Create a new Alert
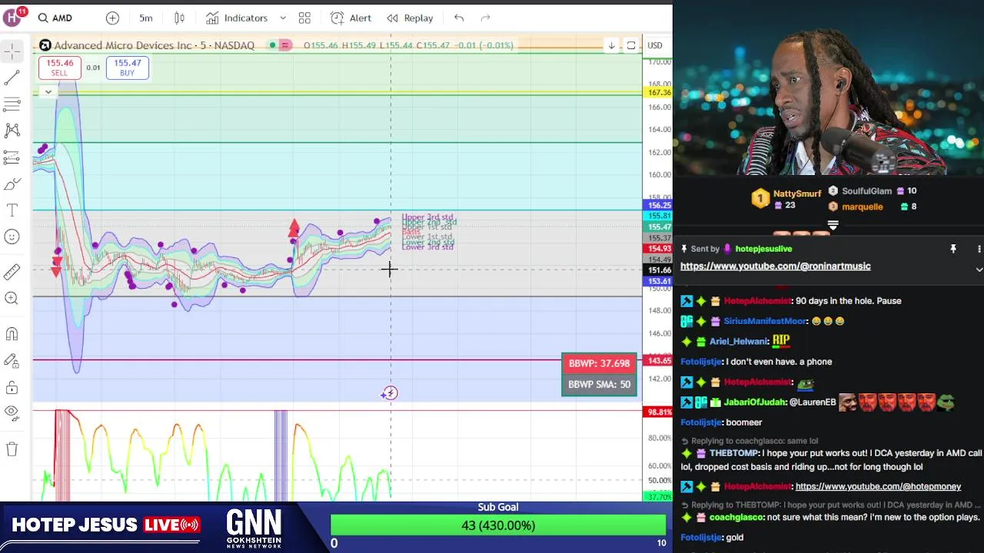This screenshot has height=553, width=984. pyautogui.click(x=351, y=18)
